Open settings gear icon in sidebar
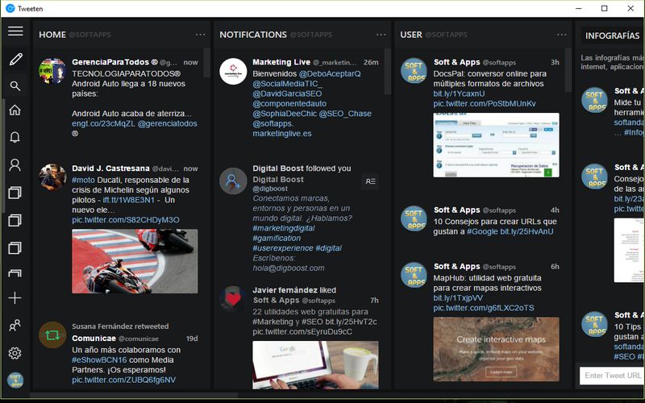Viewport: 645px width, 403px height. pyautogui.click(x=15, y=353)
